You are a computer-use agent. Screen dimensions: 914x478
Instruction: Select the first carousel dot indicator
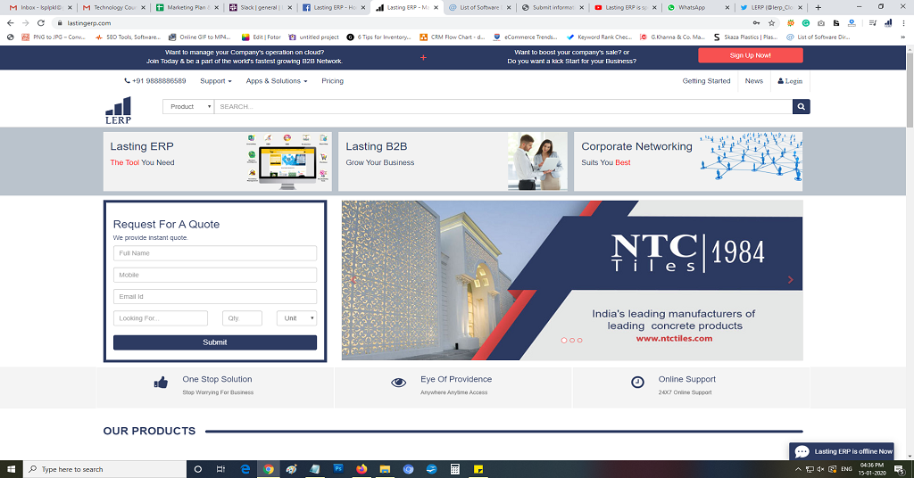pos(564,340)
